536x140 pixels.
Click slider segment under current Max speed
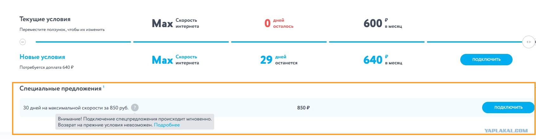(181, 42)
